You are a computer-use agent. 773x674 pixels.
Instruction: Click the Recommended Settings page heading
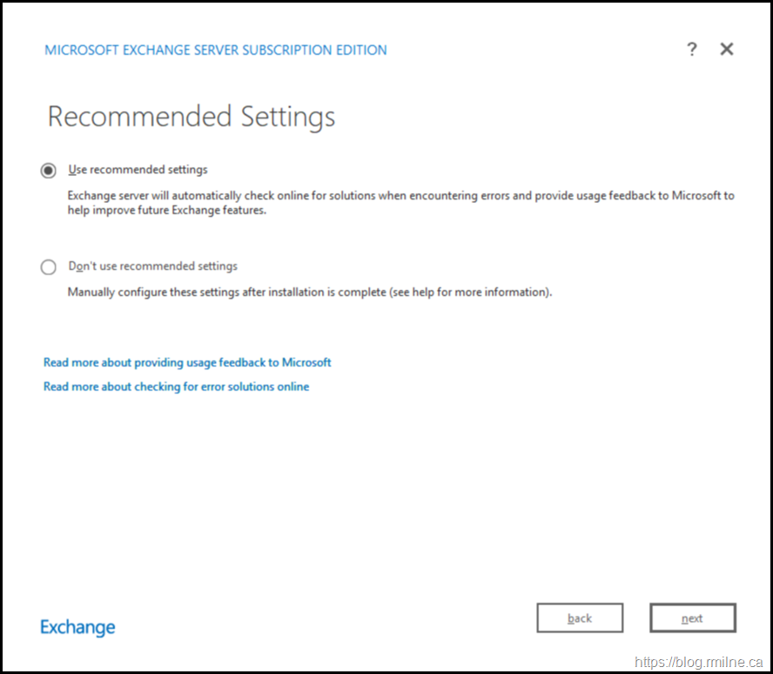(x=192, y=117)
